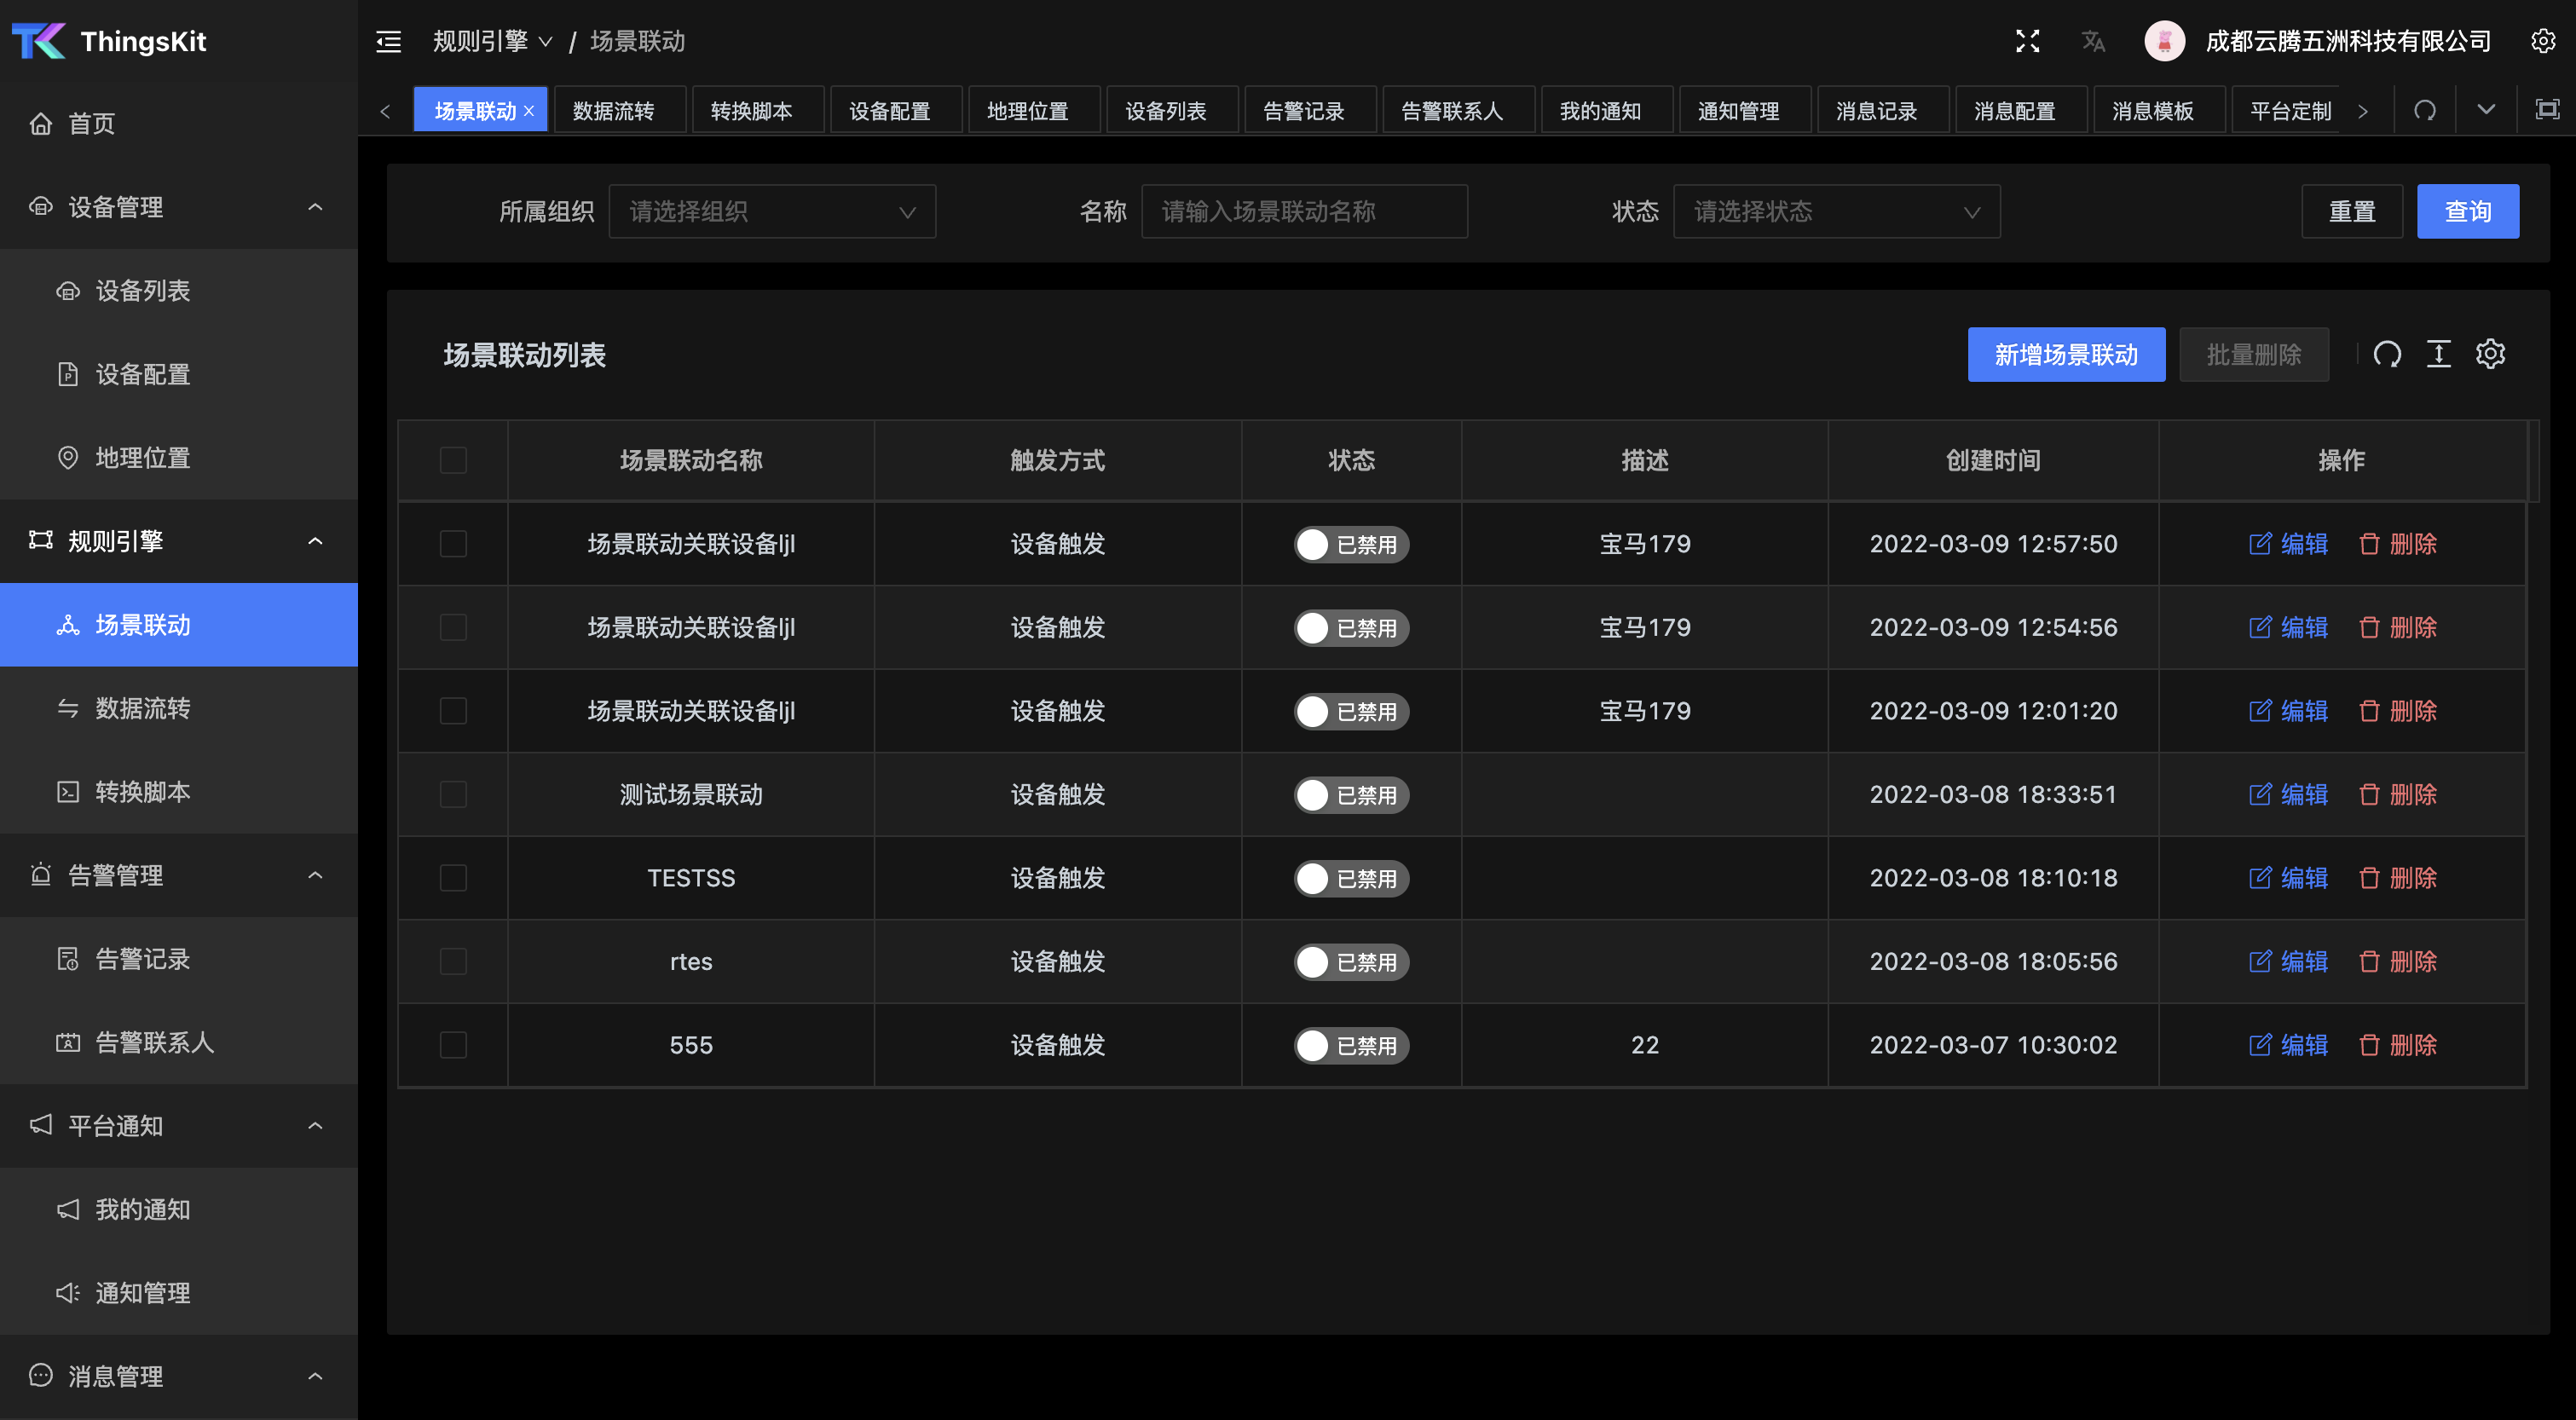Check the 555 row checkbox

(x=453, y=1045)
